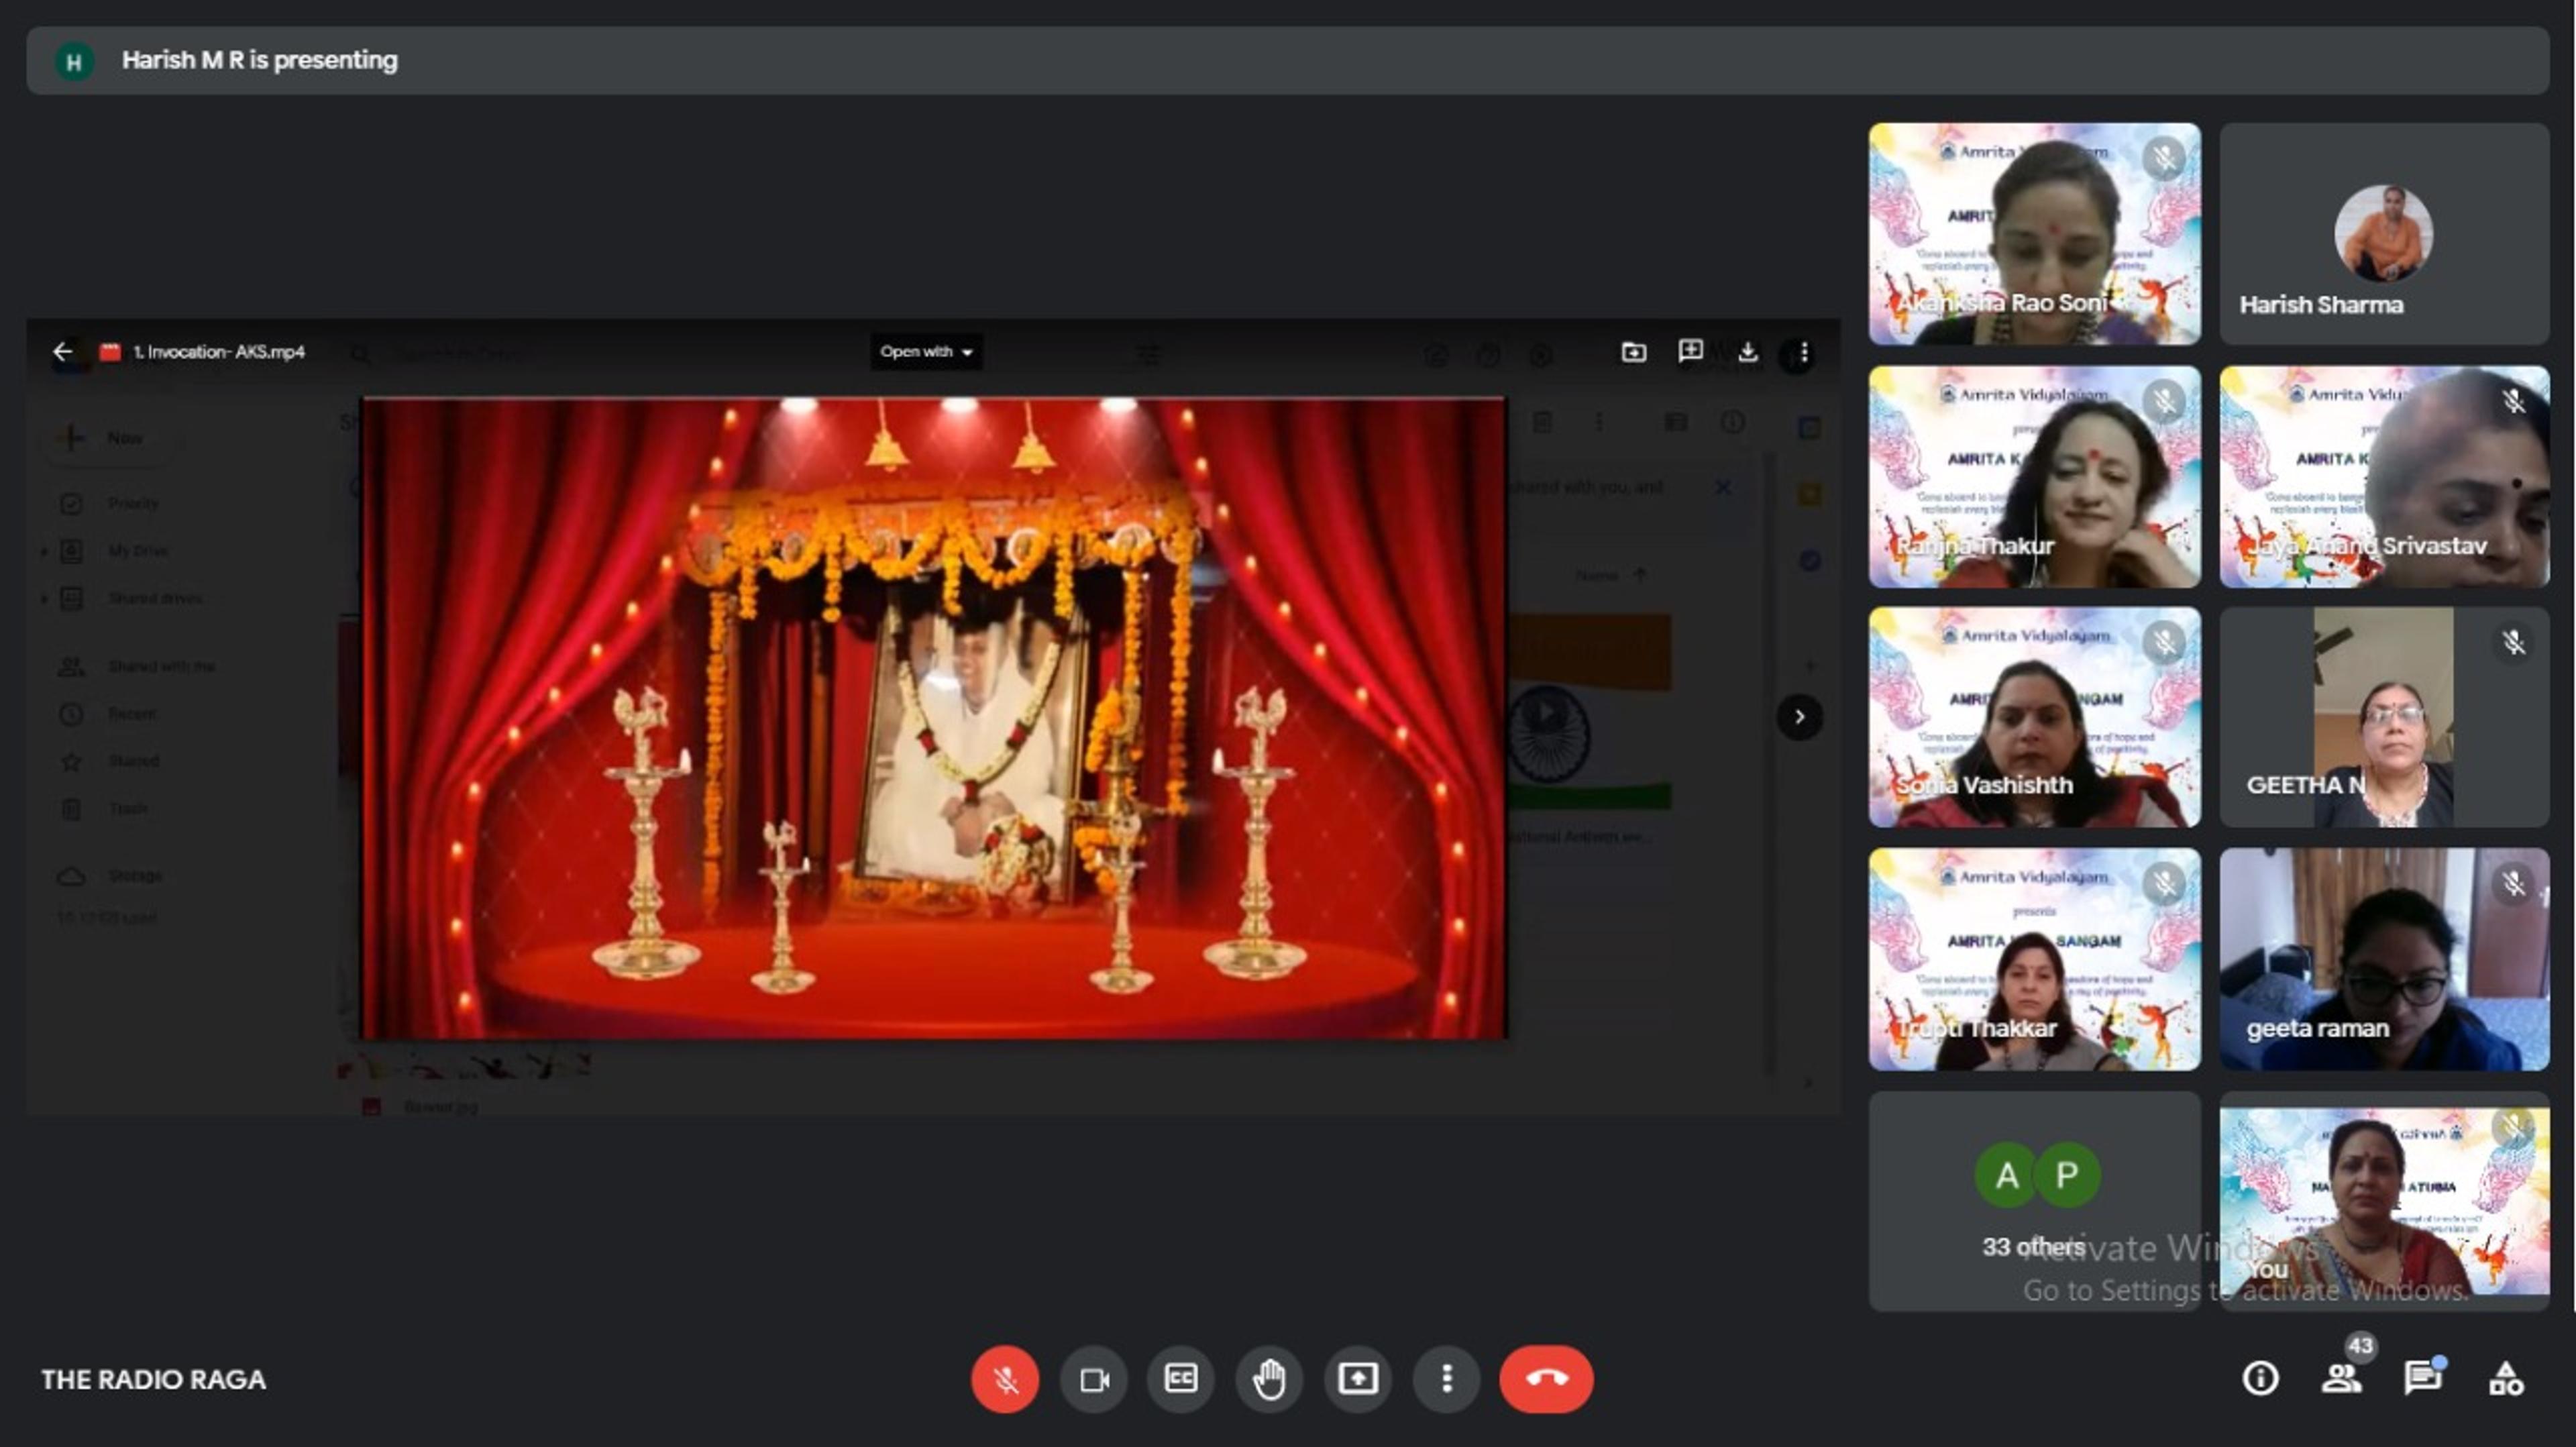Select Ranjna Thakur's video tile
Image resolution: width=2576 pixels, height=1447 pixels.
[2034, 476]
